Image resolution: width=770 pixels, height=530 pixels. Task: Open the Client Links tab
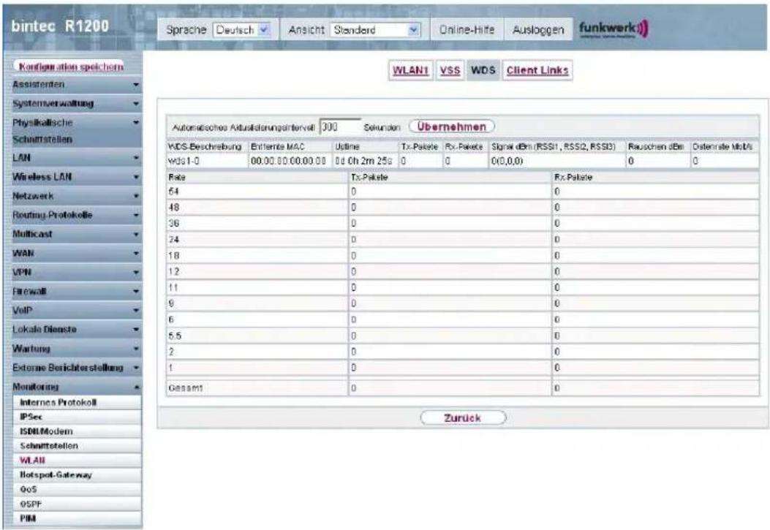click(x=537, y=71)
